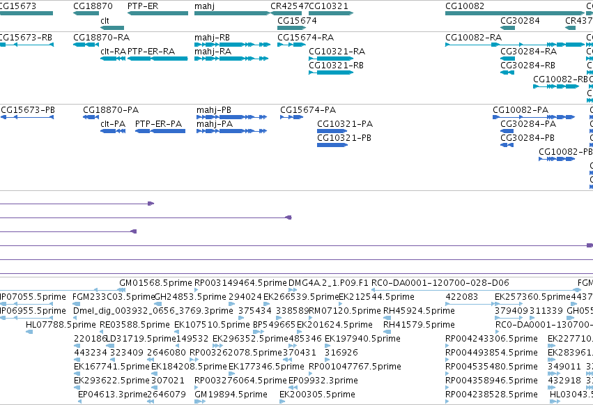
Task: Click EST labeled 422083
Action: [x=462, y=297]
